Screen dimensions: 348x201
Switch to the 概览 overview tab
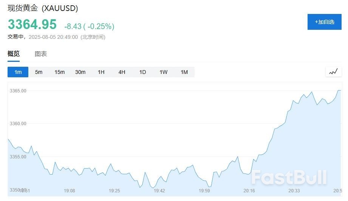coord(14,54)
